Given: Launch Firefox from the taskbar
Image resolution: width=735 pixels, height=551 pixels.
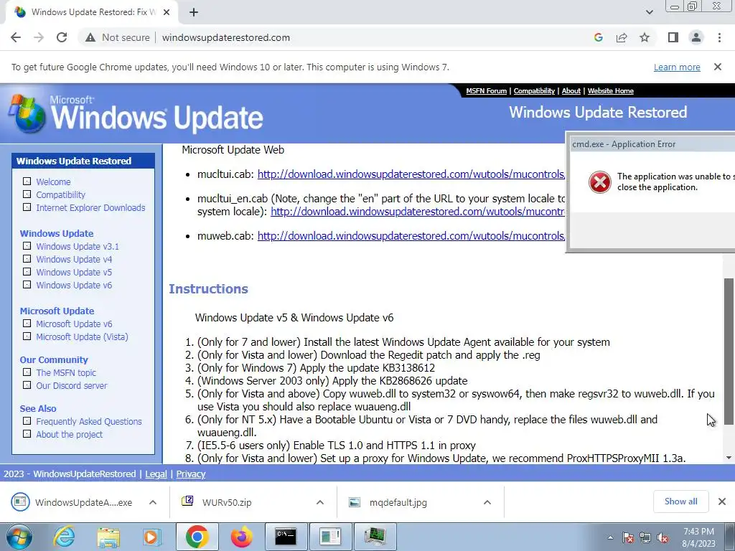Looking at the screenshot, I should pos(241,537).
